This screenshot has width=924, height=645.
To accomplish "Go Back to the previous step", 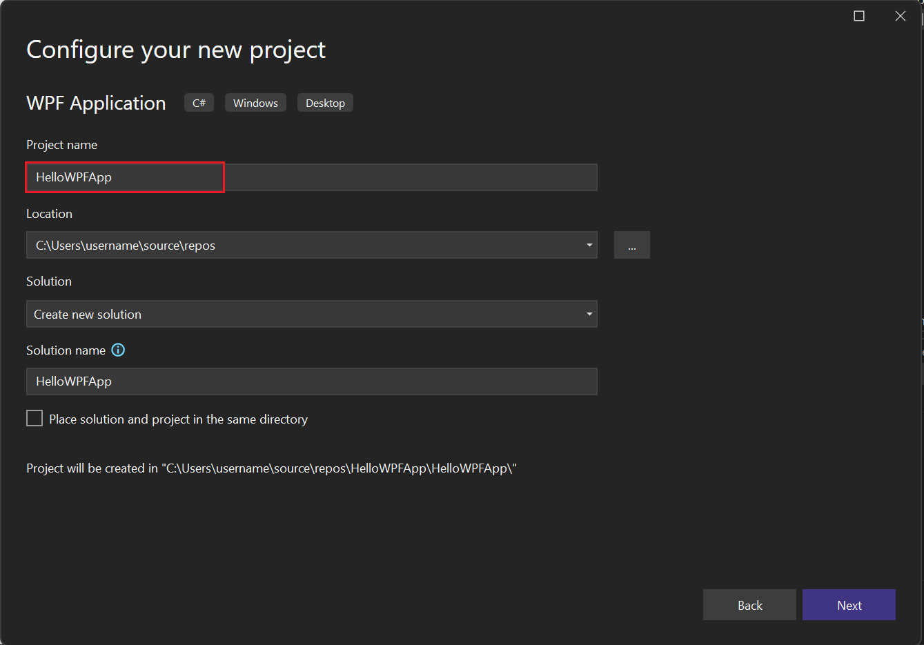I will pos(749,605).
